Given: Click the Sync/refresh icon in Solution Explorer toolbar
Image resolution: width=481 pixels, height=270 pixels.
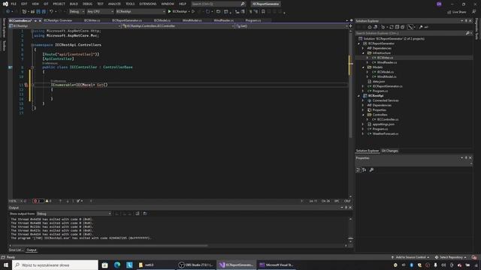Looking at the screenshot, I should pyautogui.click(x=392, y=27).
